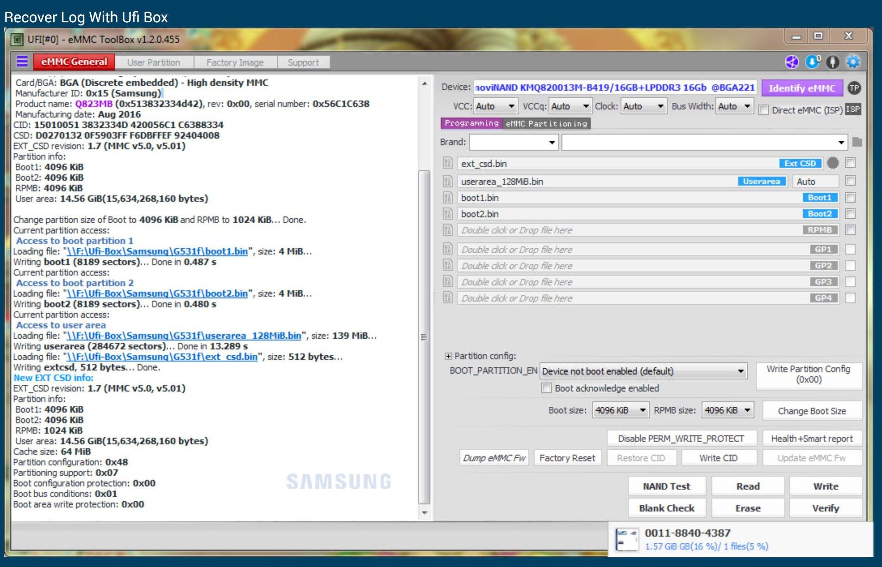The image size is (882, 567).
Task: Enable the Direct eMMC (ISP) checkbox
Action: click(764, 110)
